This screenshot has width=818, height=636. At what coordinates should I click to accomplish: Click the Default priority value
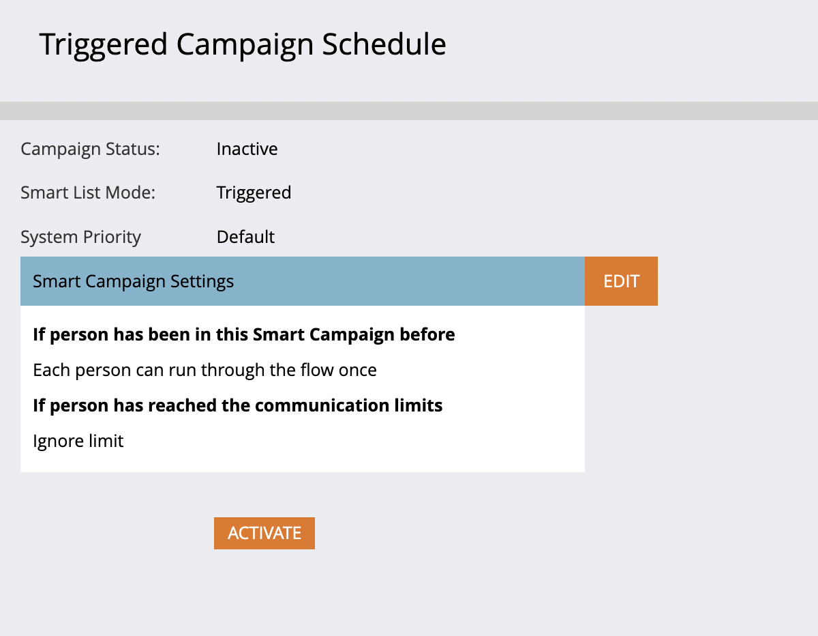(x=245, y=237)
